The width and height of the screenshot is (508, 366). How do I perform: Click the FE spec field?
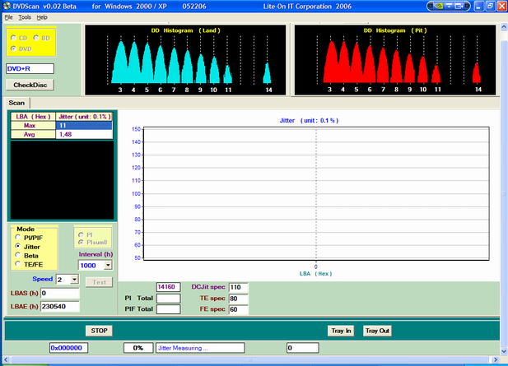coord(239,309)
